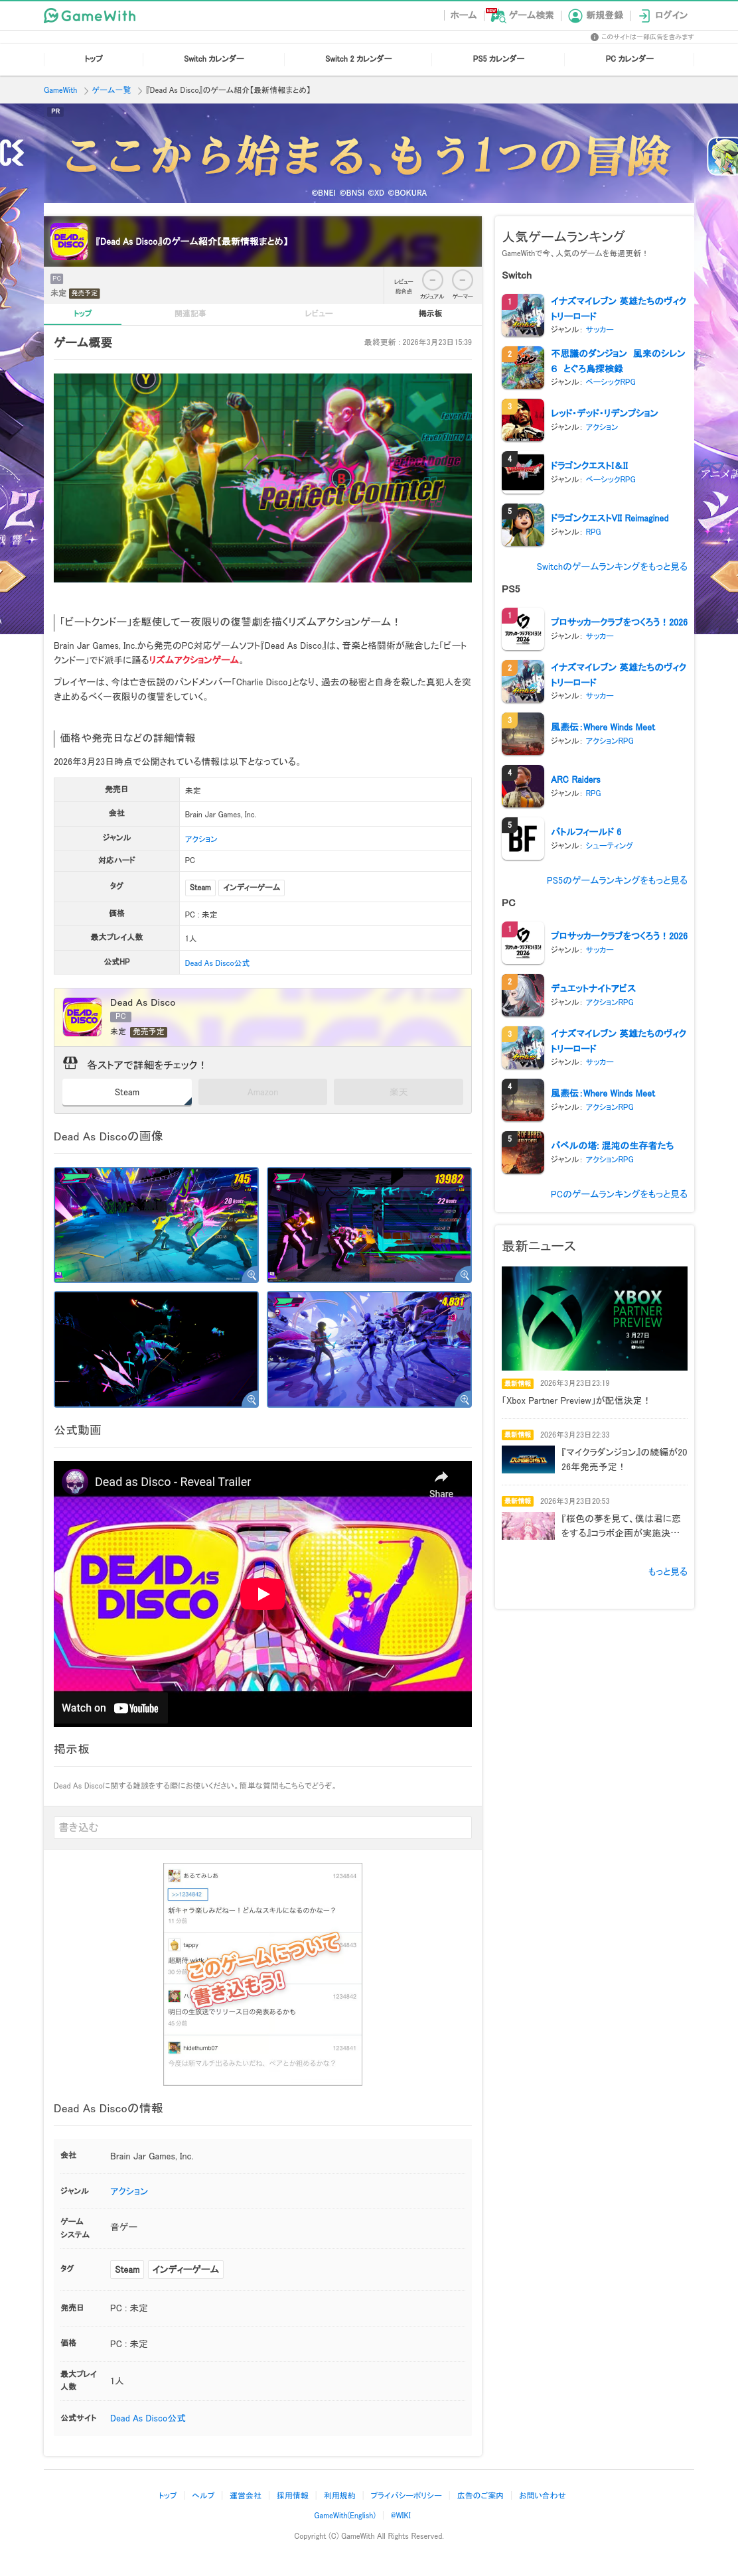Open the Dead As Disco公式 link in table
Viewport: 738px width, 2576px height.
click(217, 963)
